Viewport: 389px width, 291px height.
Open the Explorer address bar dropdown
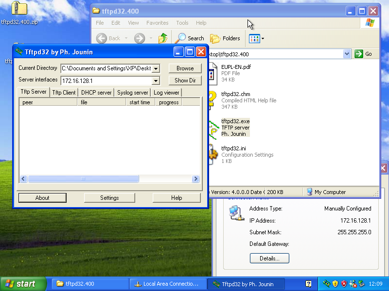pos(347,54)
